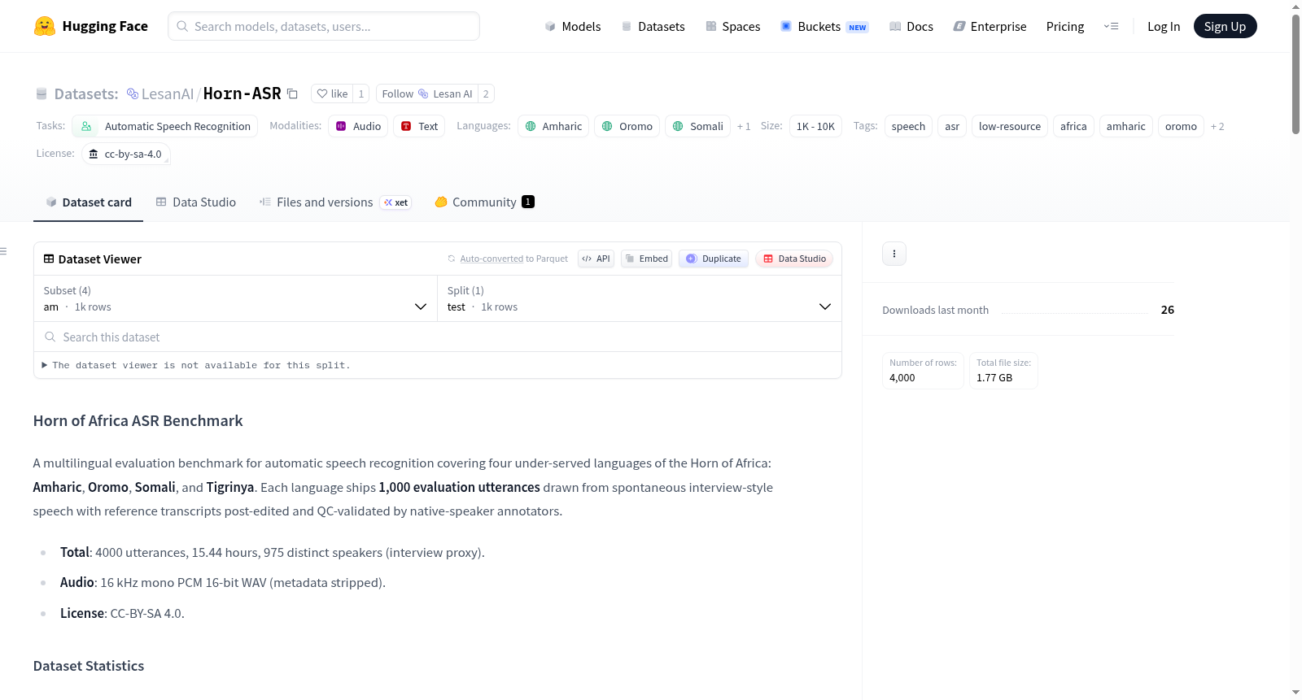Open the navigation overflow menu icon
Image resolution: width=1302 pixels, height=700 pixels.
pyautogui.click(x=1111, y=26)
